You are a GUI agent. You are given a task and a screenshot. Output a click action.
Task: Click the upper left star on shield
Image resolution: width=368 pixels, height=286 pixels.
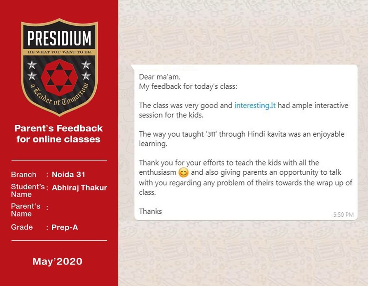(x=32, y=64)
